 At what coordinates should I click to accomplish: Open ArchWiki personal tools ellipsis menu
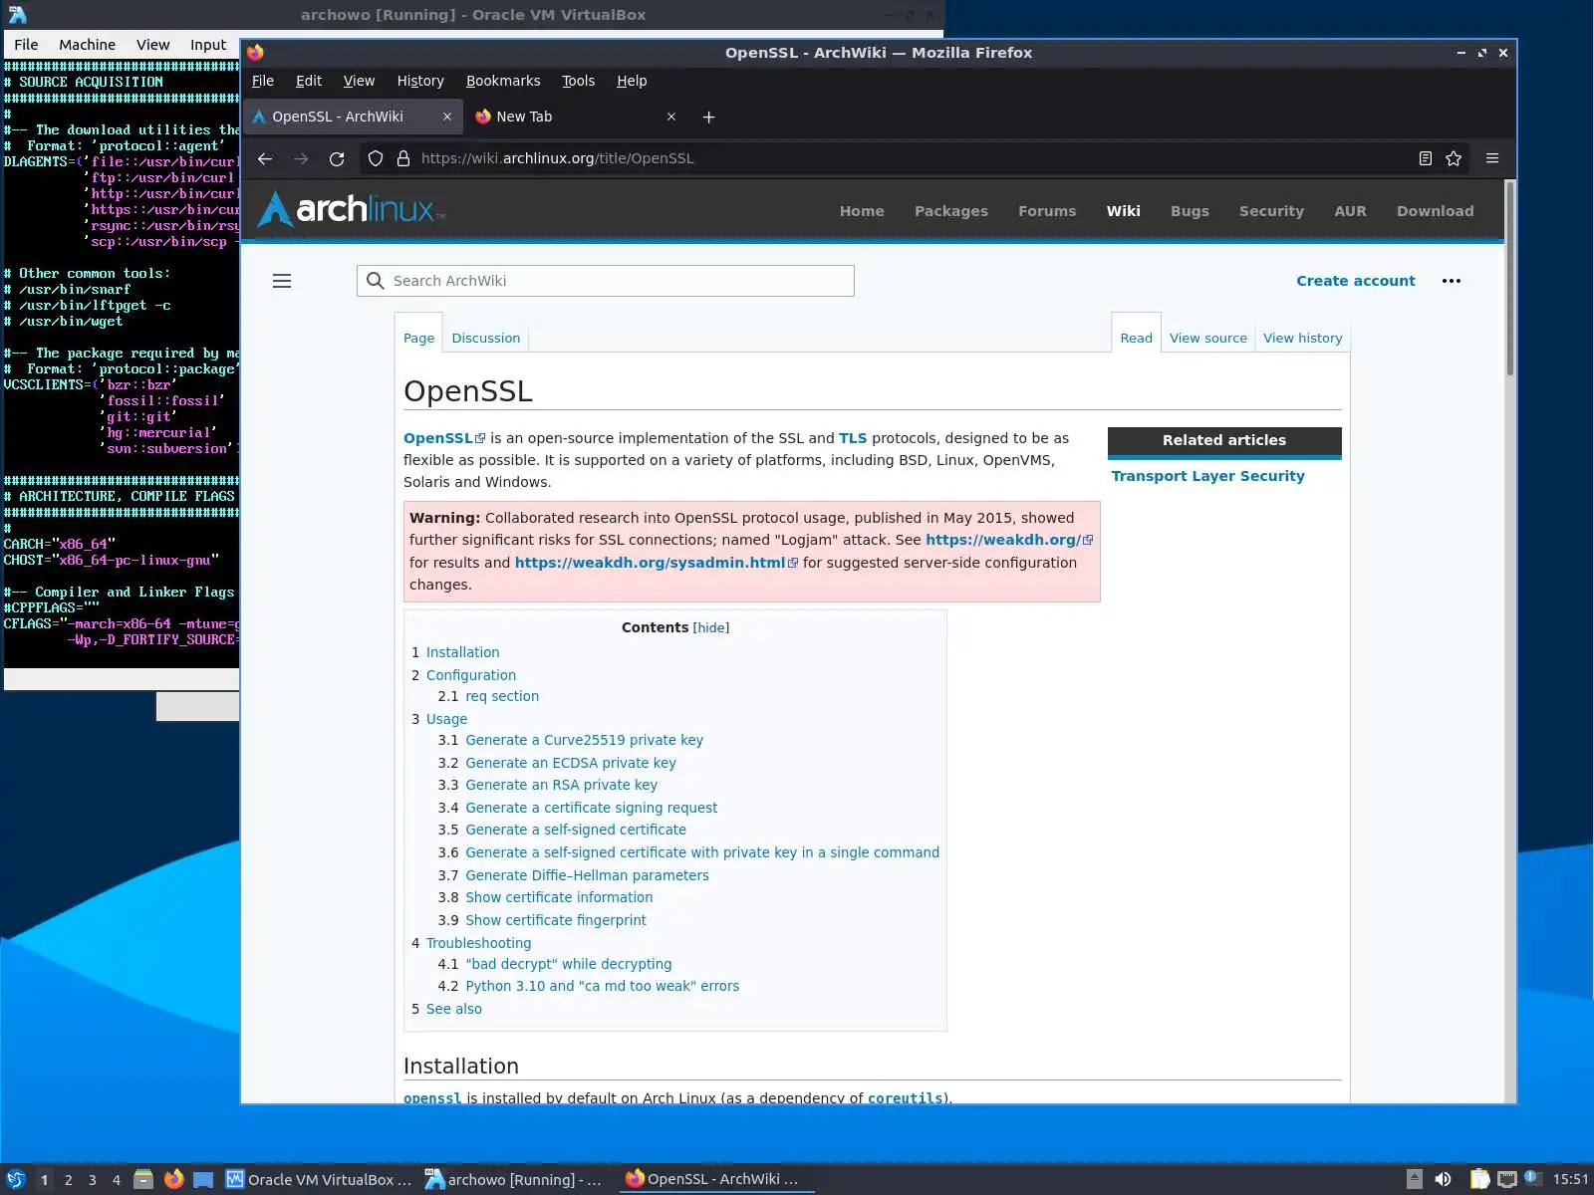click(x=1452, y=281)
